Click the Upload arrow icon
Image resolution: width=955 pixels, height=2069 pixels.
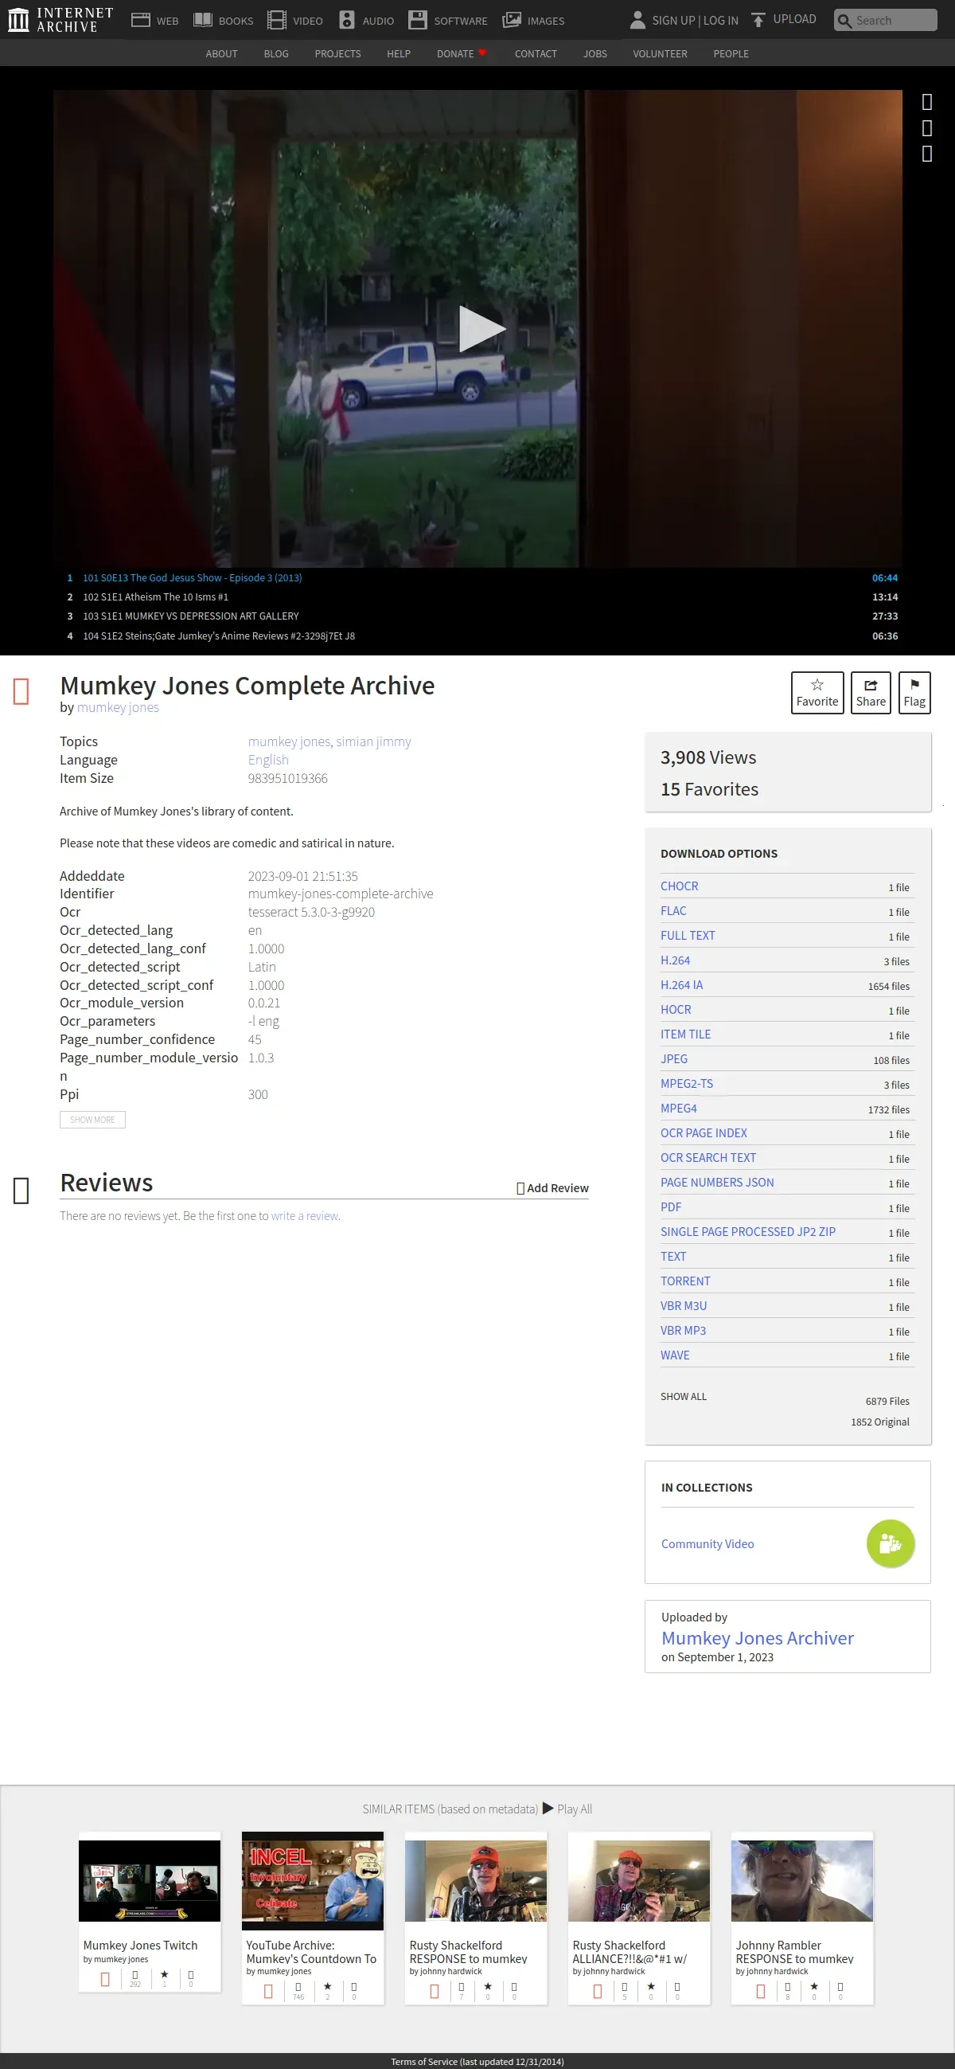(758, 20)
